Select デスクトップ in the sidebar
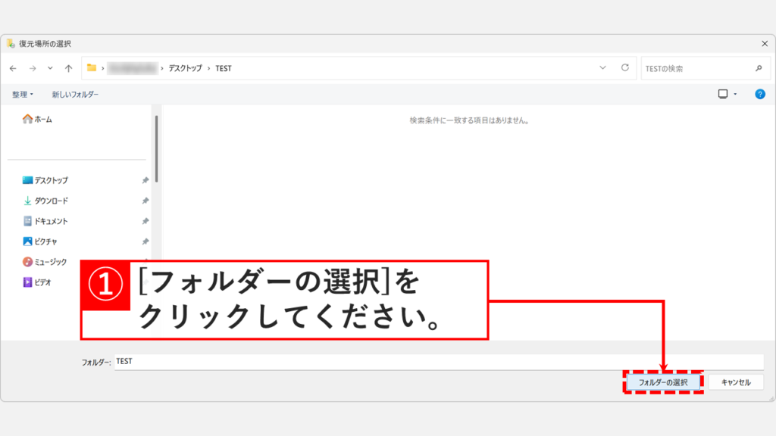This screenshot has height=436, width=776. point(45,180)
